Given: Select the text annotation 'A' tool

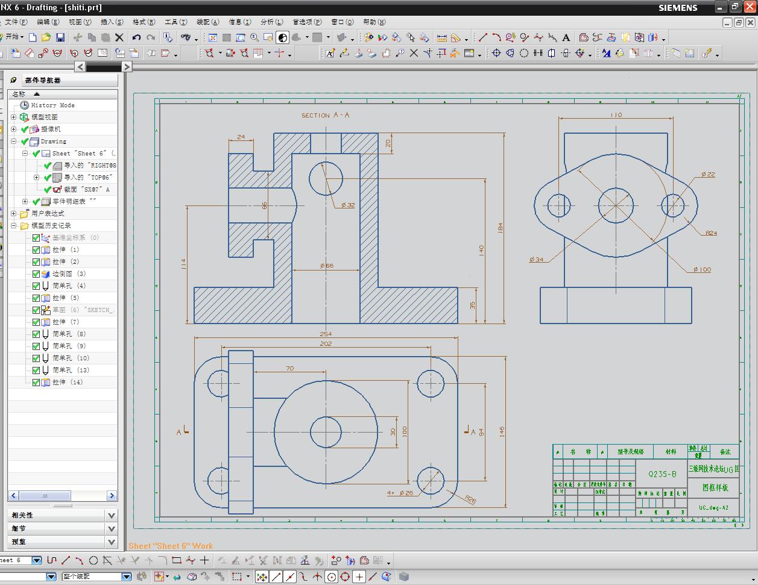Looking at the screenshot, I should pos(566,37).
